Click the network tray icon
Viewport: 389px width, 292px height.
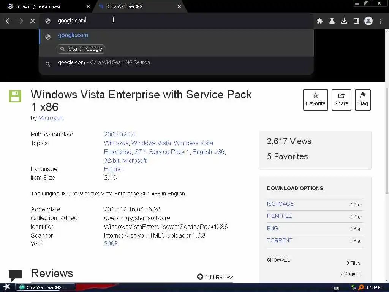pos(354,287)
